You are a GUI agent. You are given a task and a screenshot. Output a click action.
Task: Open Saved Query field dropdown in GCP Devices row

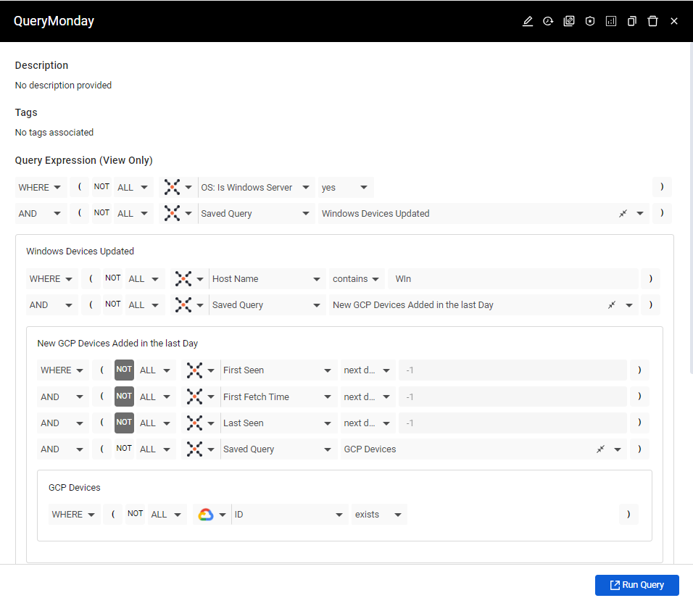(278, 449)
